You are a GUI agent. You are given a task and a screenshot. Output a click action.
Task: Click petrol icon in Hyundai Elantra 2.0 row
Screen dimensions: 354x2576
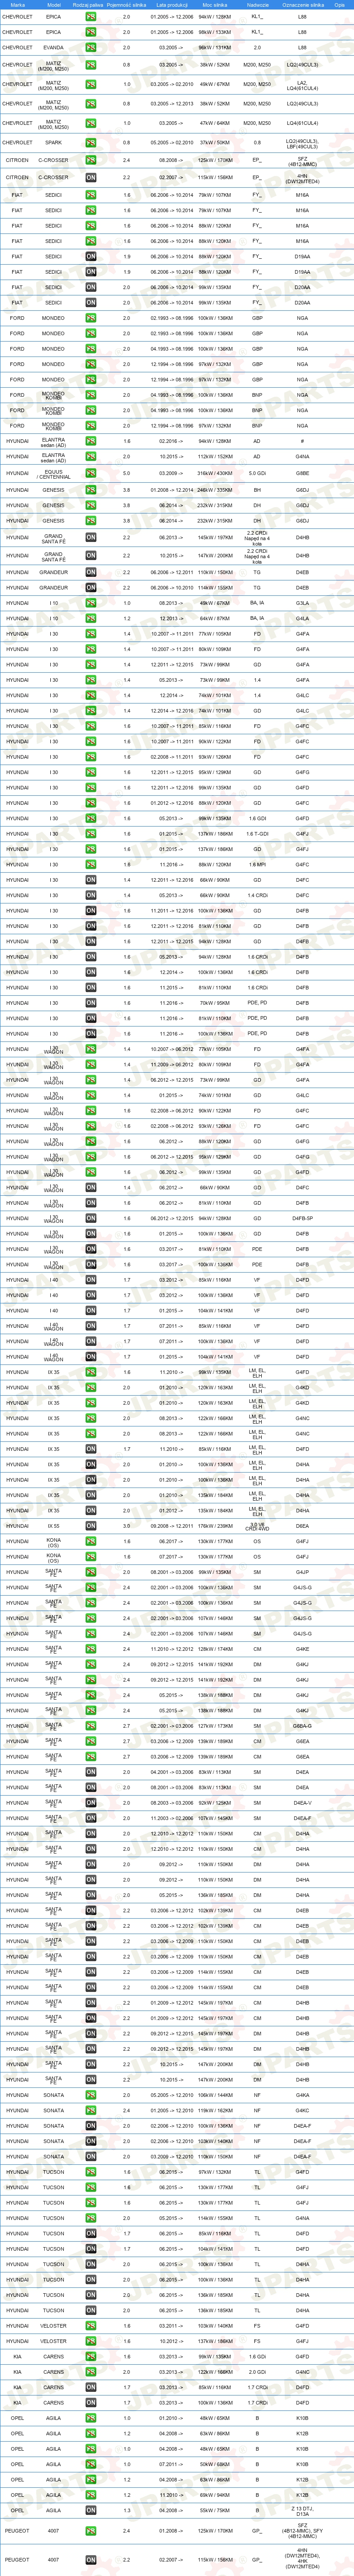coord(91,457)
